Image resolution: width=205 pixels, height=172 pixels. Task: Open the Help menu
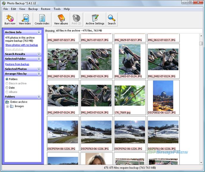[67, 9]
